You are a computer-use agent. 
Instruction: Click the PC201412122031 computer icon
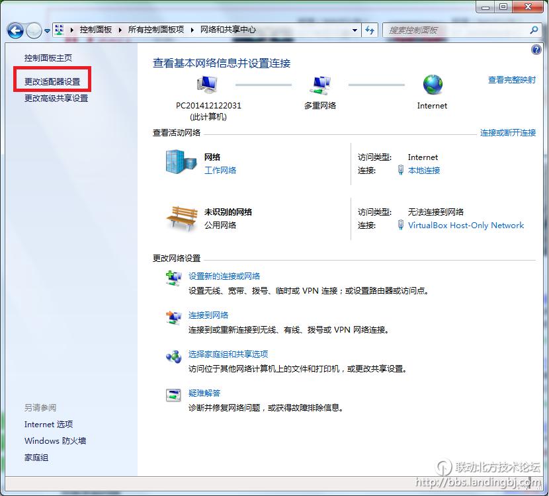206,83
